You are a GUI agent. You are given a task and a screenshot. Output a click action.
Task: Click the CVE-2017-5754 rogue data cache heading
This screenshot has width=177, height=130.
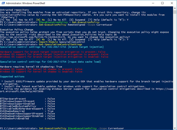click(50, 62)
